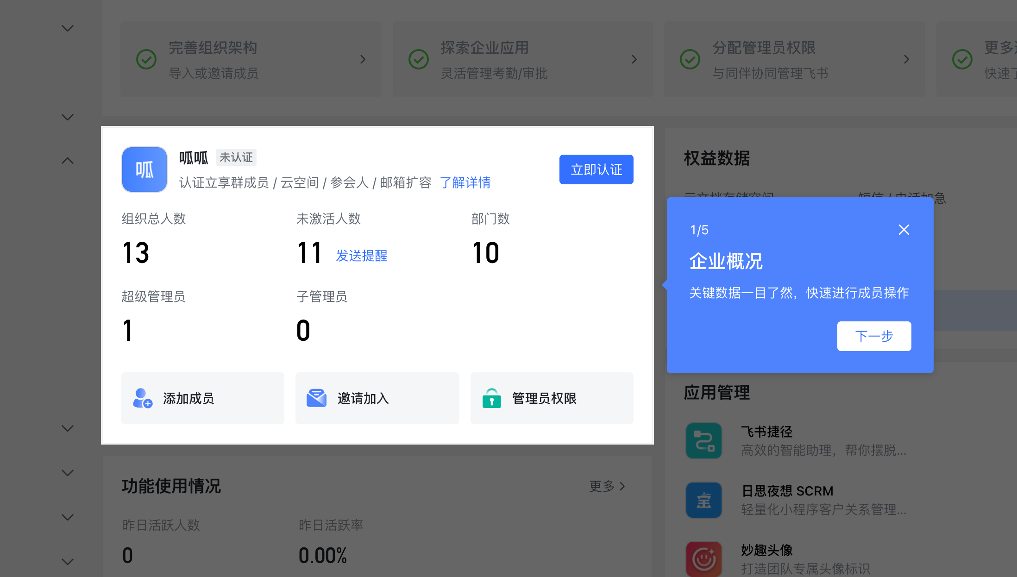Open 探索企业应用 card arrow
The width and height of the screenshot is (1017, 577).
[x=634, y=59]
